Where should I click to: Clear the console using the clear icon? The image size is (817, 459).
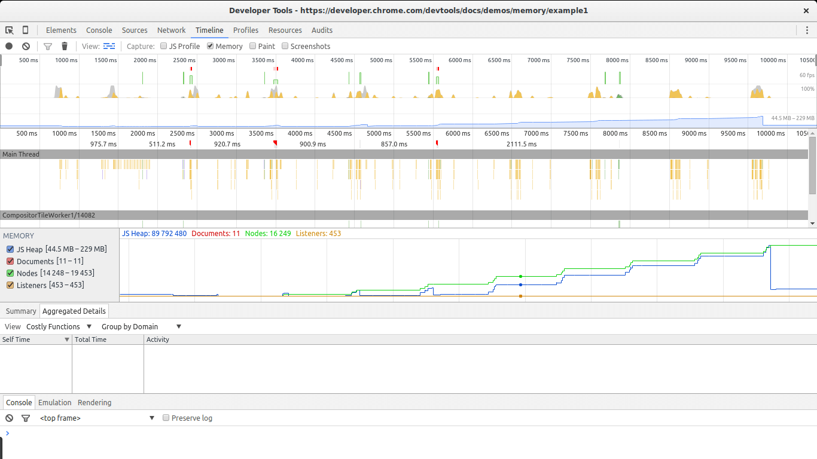click(8, 418)
